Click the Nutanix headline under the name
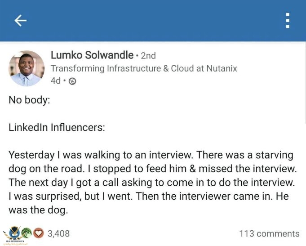 [x=144, y=69]
